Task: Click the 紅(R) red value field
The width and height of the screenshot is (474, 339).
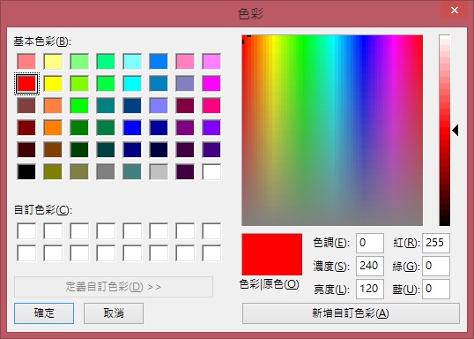Action: [436, 243]
